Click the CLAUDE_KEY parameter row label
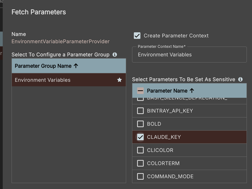Viewport: 252px width, 189px height. [x=164, y=137]
